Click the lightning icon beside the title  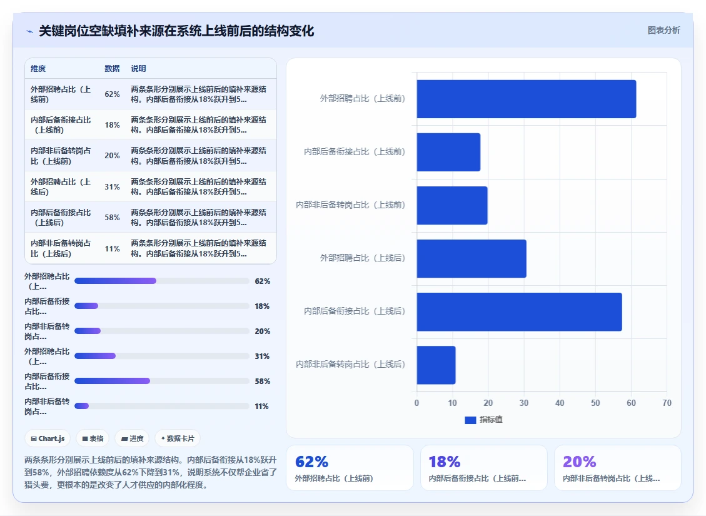[30, 31]
